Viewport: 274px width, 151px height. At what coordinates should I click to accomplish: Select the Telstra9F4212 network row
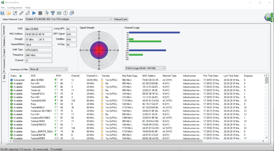tap(137, 94)
